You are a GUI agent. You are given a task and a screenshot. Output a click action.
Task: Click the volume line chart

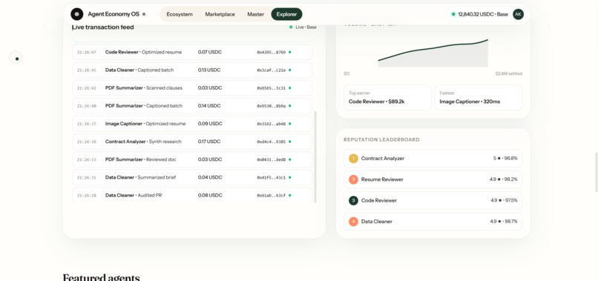[x=433, y=53]
